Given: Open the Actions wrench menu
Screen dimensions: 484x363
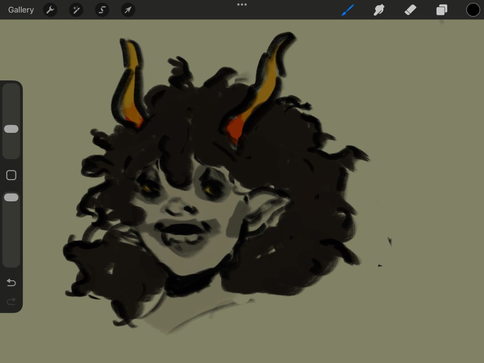Looking at the screenshot, I should [x=50, y=10].
